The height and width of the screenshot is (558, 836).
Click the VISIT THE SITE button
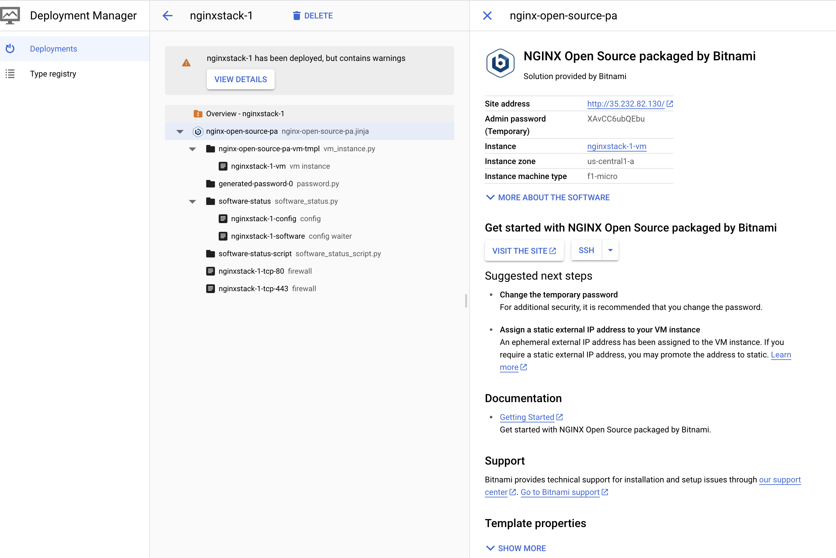pos(524,250)
